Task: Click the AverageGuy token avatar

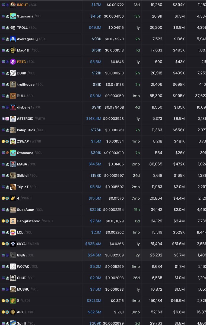Action: [x=13, y=39]
